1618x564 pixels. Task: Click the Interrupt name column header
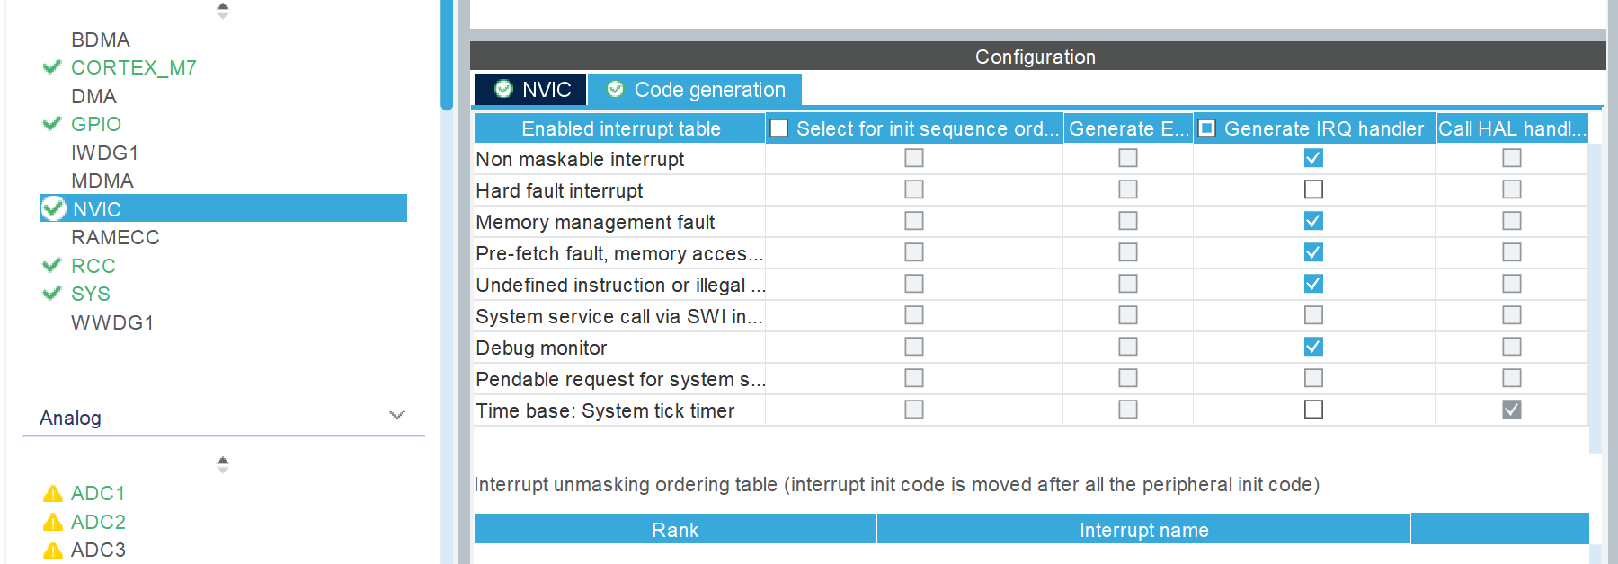[x=1143, y=530]
